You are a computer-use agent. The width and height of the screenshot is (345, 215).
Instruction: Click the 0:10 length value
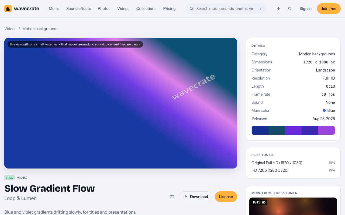point(330,86)
